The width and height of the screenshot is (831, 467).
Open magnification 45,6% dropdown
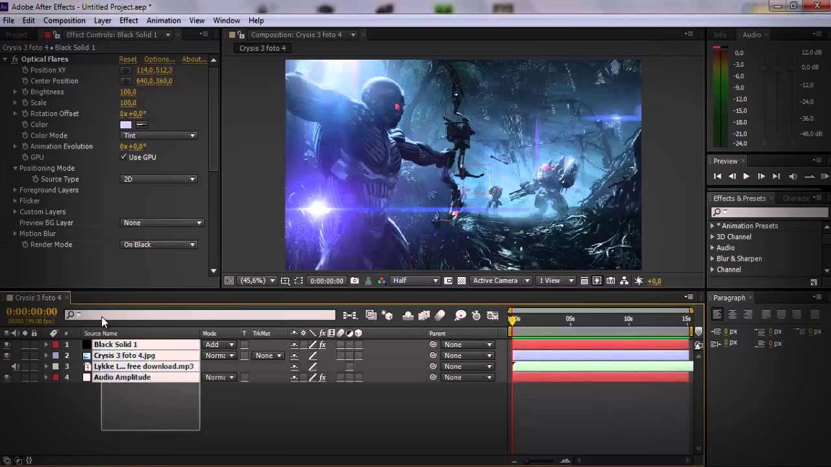click(258, 281)
